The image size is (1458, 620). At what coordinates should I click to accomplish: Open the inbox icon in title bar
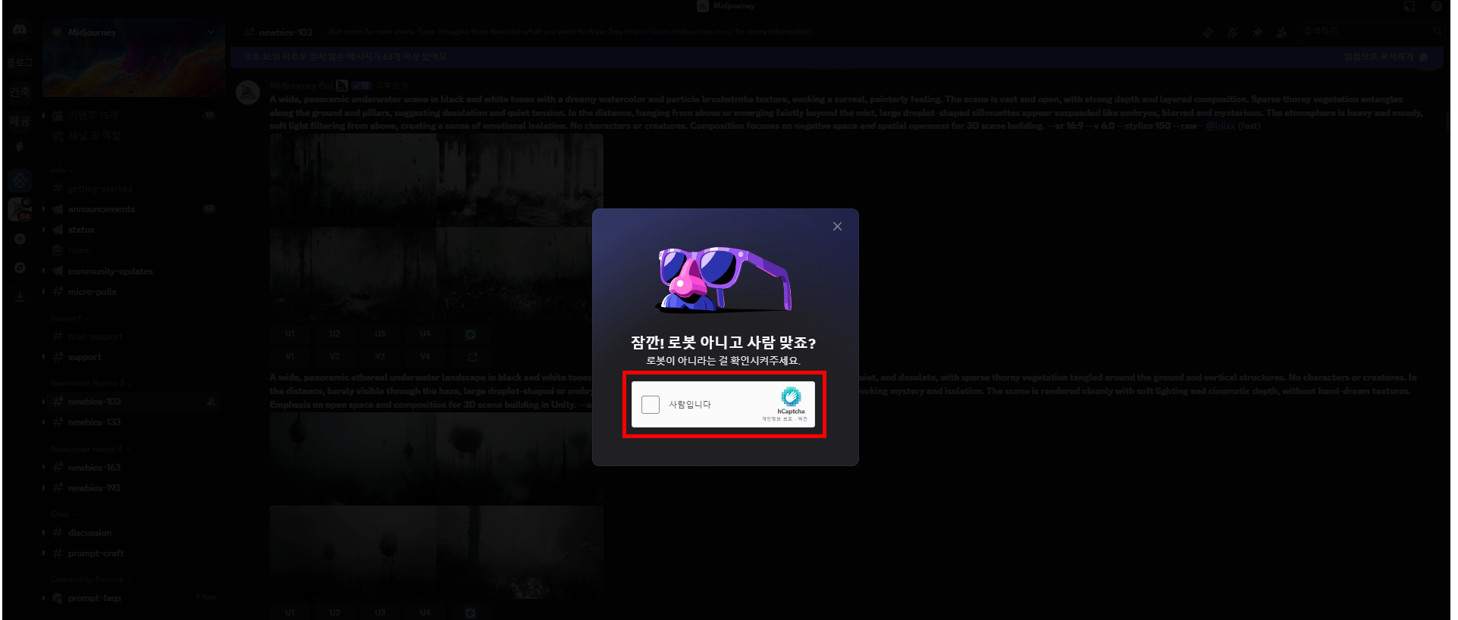tap(1409, 6)
